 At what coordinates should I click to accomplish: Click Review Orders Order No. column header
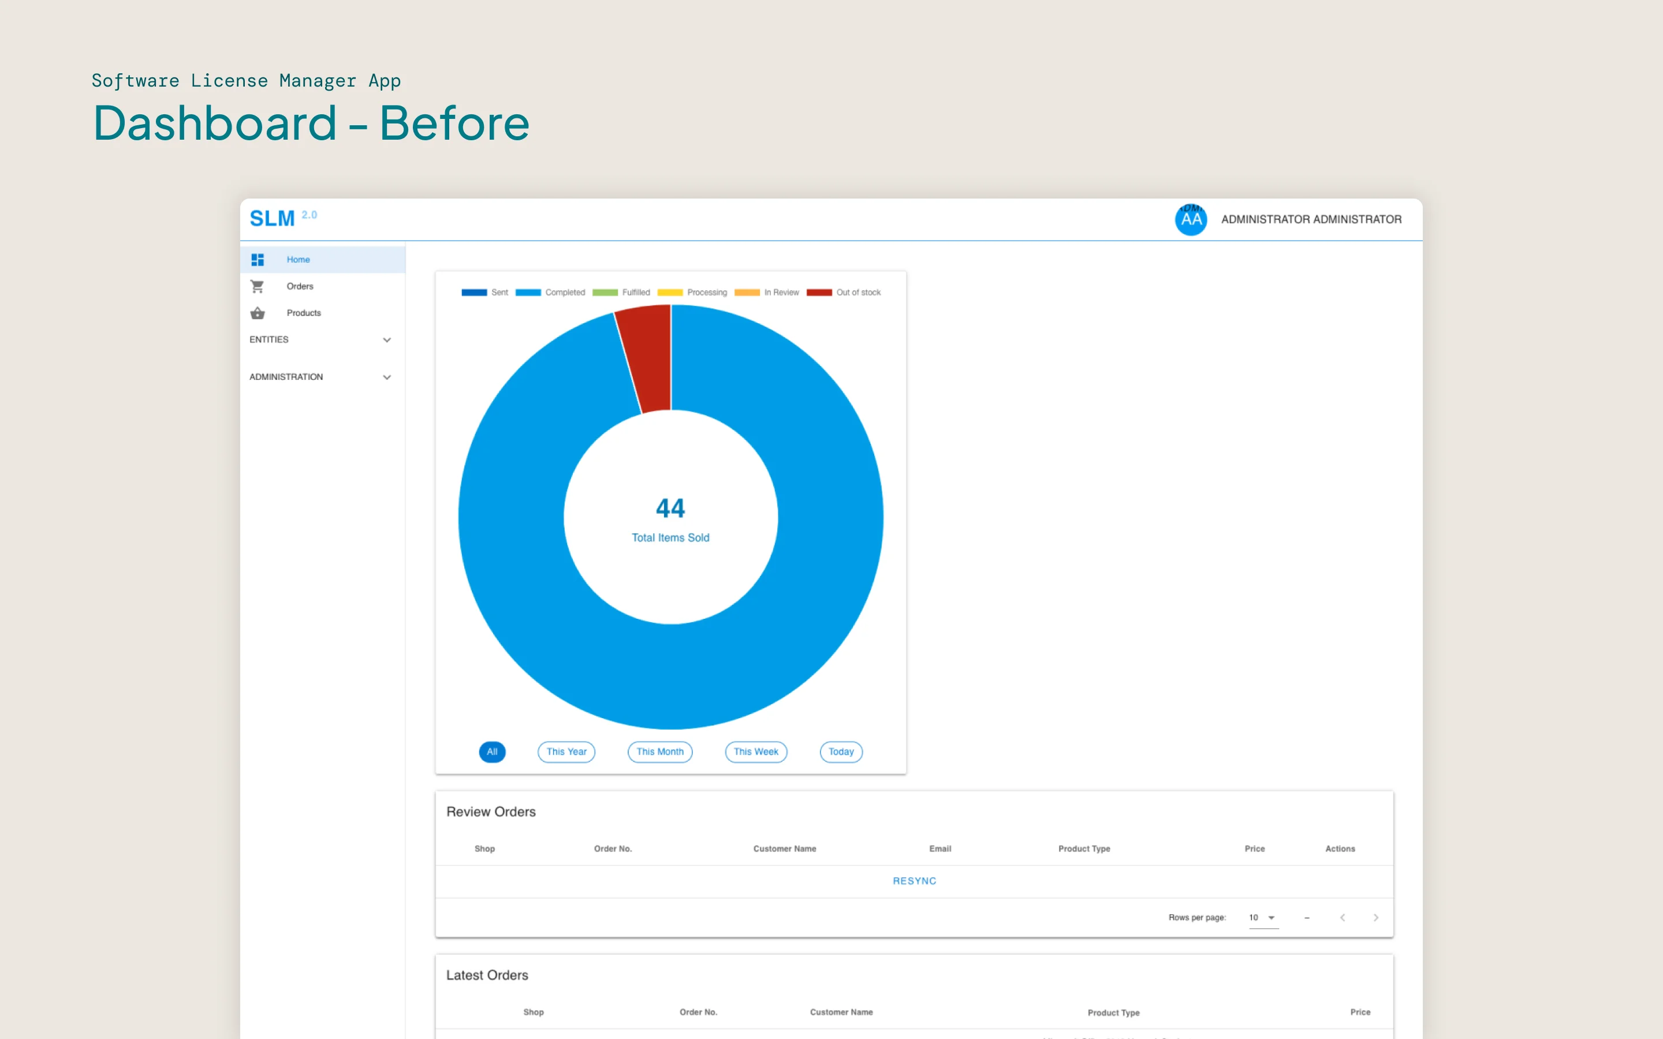coord(613,849)
